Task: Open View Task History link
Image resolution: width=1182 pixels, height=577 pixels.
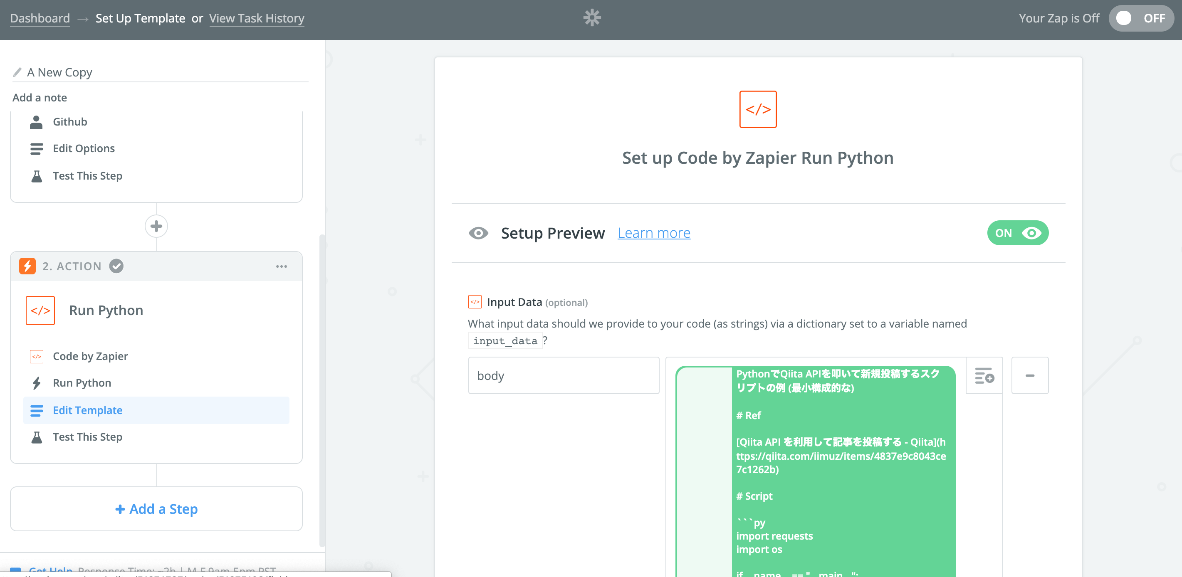Action: (257, 18)
